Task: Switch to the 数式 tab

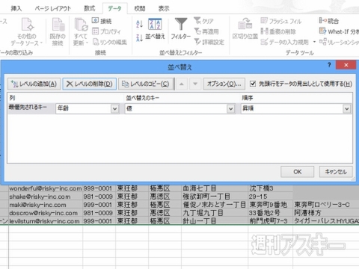Action: click(89, 8)
